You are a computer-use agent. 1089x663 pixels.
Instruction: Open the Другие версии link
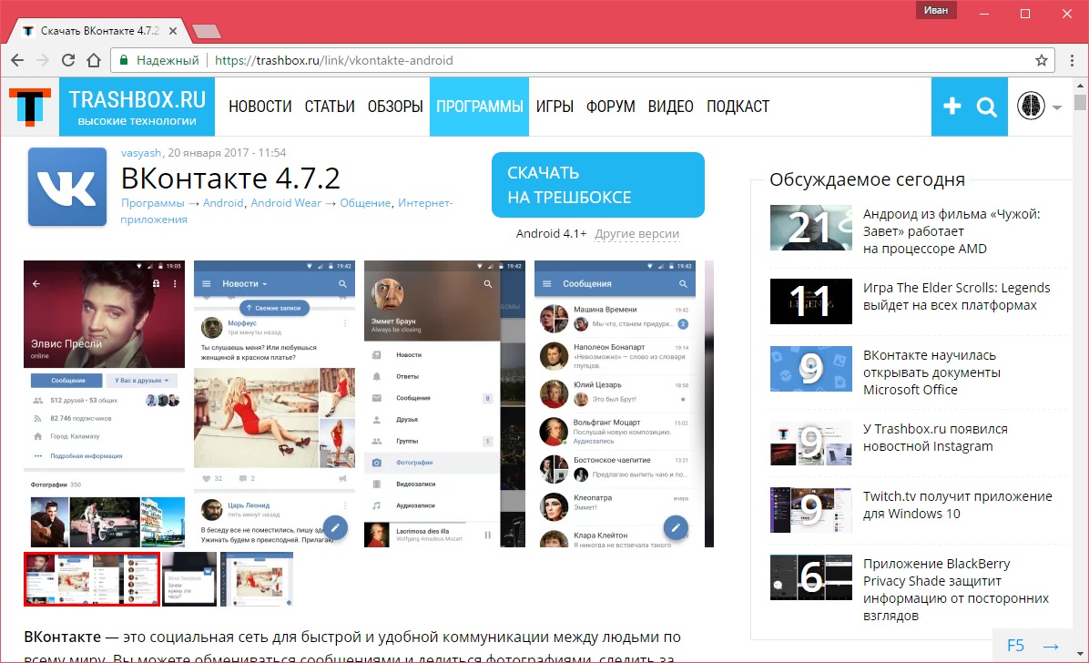click(636, 233)
